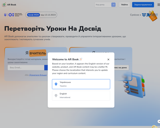
Task: Select the English International localization option
Action: pos(81,95)
